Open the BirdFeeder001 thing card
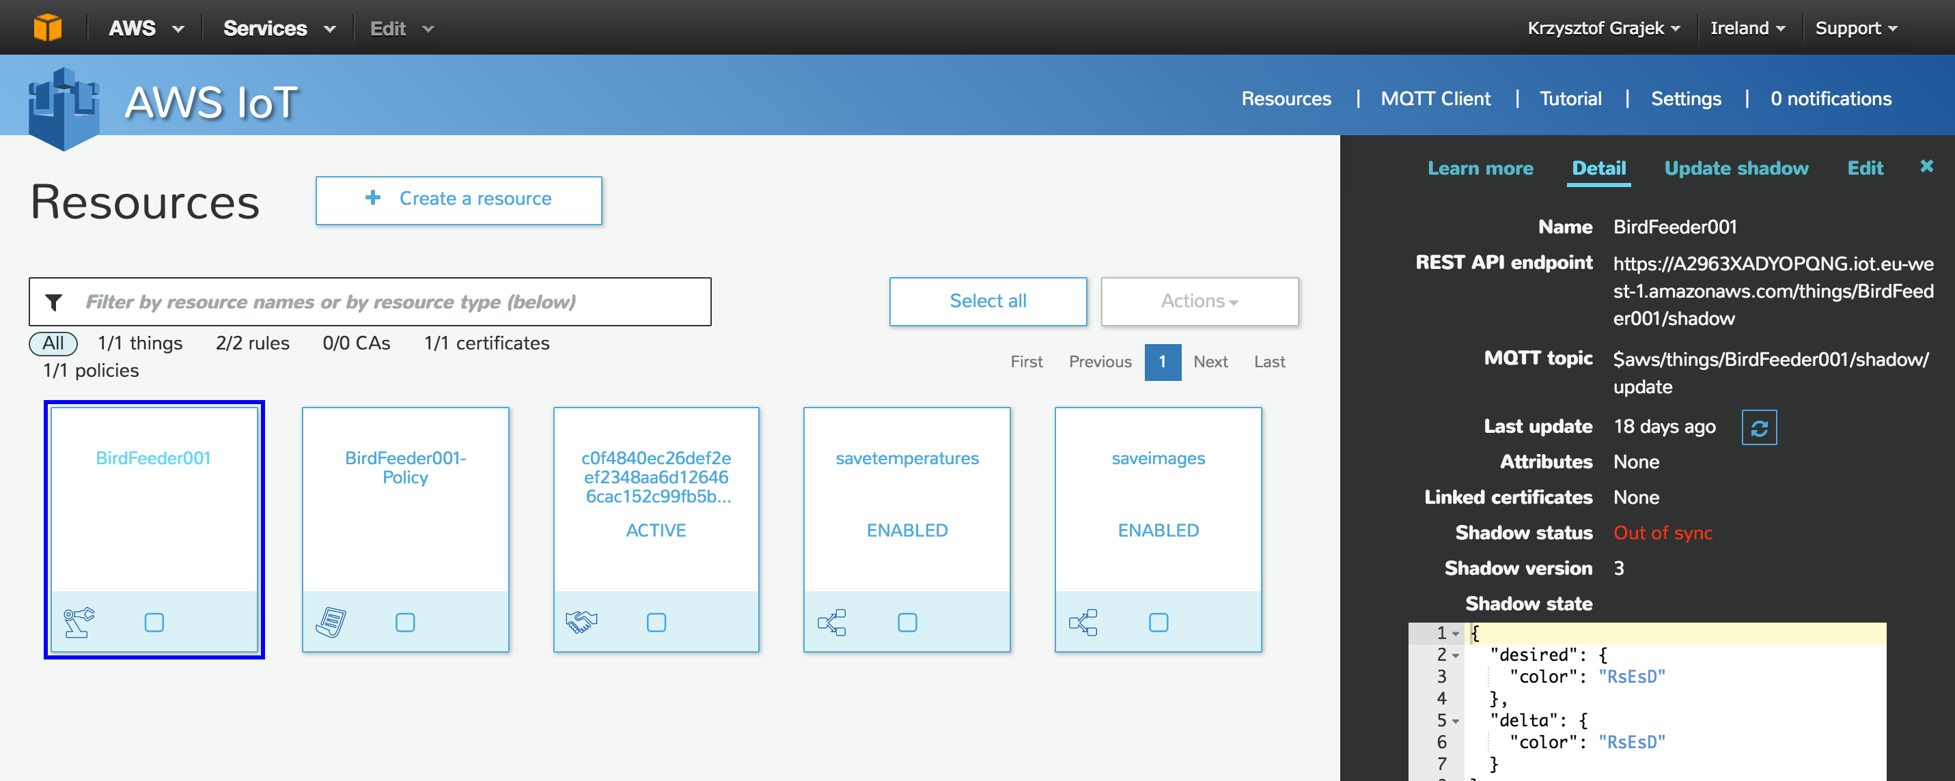This screenshot has height=781, width=1955. pyautogui.click(x=154, y=529)
